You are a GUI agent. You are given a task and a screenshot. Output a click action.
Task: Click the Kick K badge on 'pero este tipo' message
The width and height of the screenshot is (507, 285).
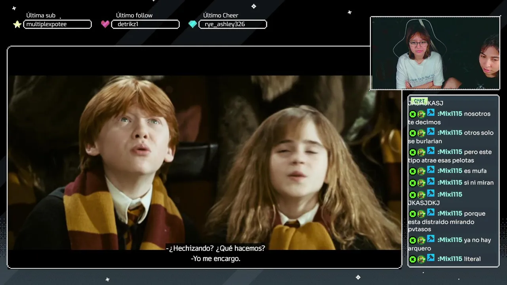pyautogui.click(x=412, y=152)
